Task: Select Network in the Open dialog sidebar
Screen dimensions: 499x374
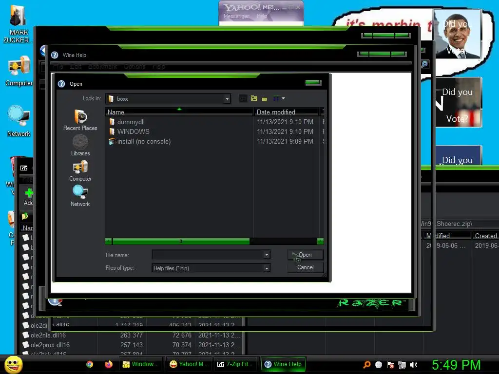Action: (x=80, y=196)
